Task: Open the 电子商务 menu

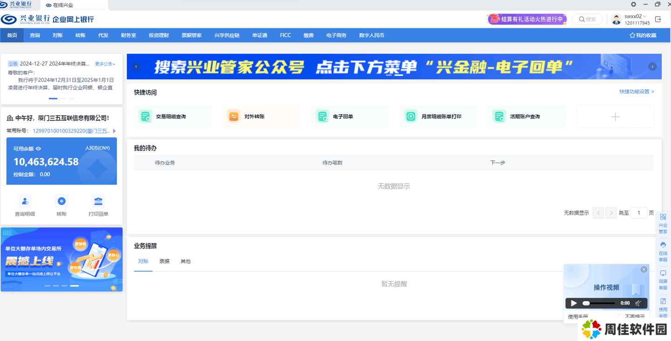Action: pos(336,35)
